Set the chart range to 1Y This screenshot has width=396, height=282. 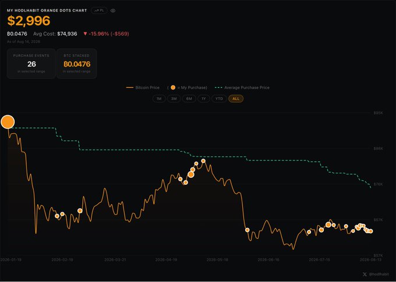204,99
